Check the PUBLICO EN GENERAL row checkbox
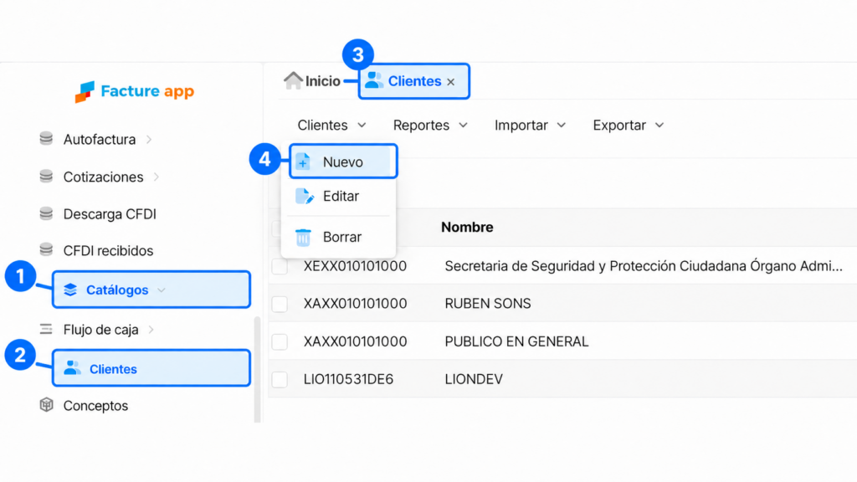Image resolution: width=857 pixels, height=482 pixels. (280, 341)
